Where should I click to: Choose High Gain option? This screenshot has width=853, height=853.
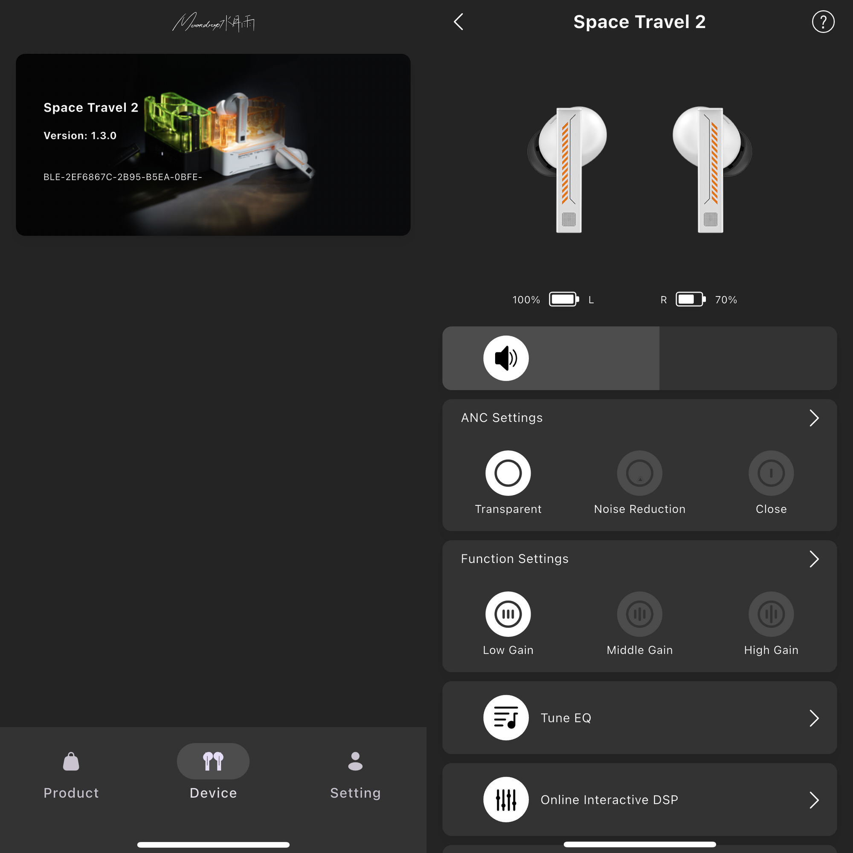[771, 614]
